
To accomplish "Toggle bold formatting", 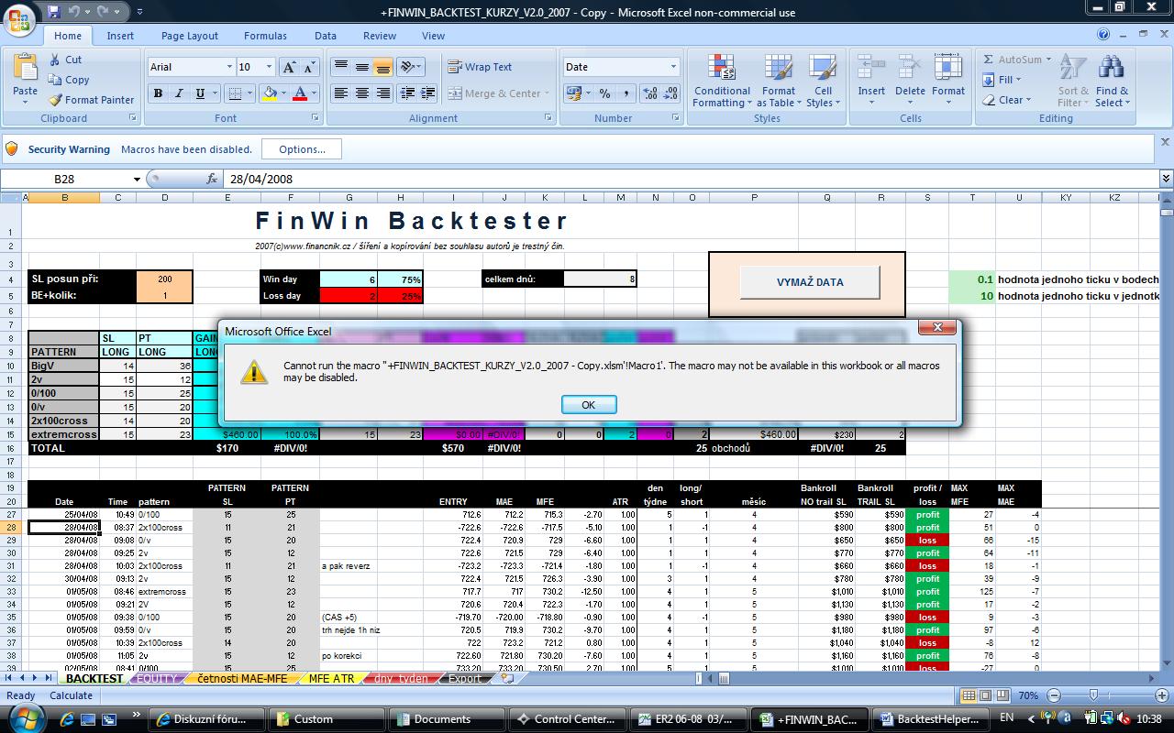I will click(158, 93).
